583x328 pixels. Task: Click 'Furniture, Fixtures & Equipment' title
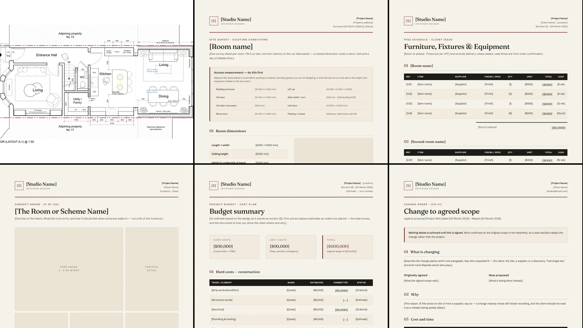pos(457,47)
